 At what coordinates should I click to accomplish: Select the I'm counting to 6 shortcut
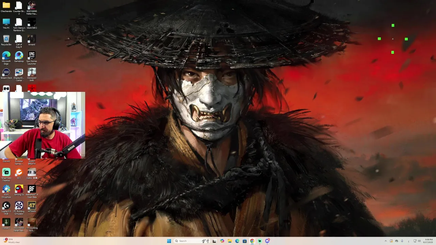(32, 225)
